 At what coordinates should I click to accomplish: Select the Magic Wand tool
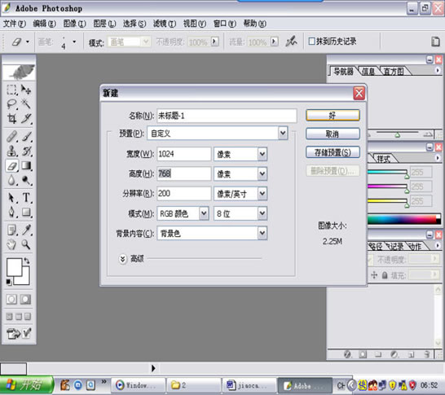(x=26, y=103)
